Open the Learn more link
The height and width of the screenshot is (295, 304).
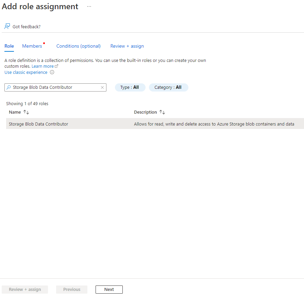coord(43,66)
